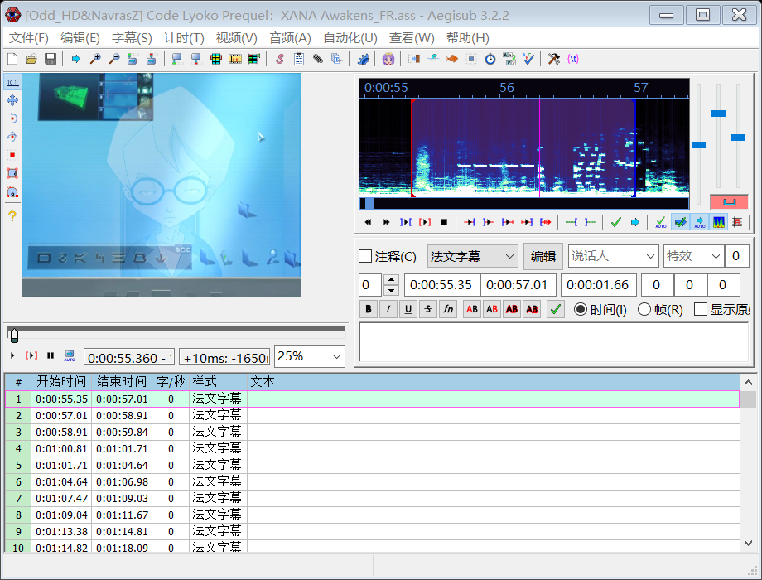Click the Jump to video frame arrow icon
The height and width of the screenshot is (580, 762).
[76, 60]
